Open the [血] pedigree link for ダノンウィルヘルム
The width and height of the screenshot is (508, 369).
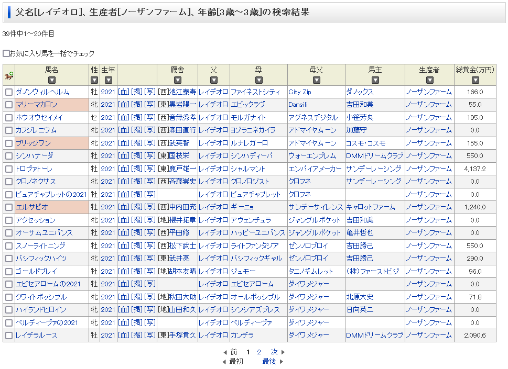click(123, 92)
